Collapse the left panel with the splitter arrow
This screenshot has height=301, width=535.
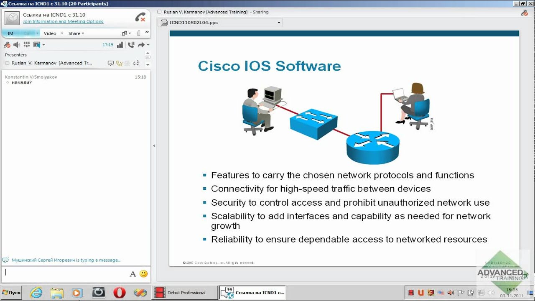(154, 146)
